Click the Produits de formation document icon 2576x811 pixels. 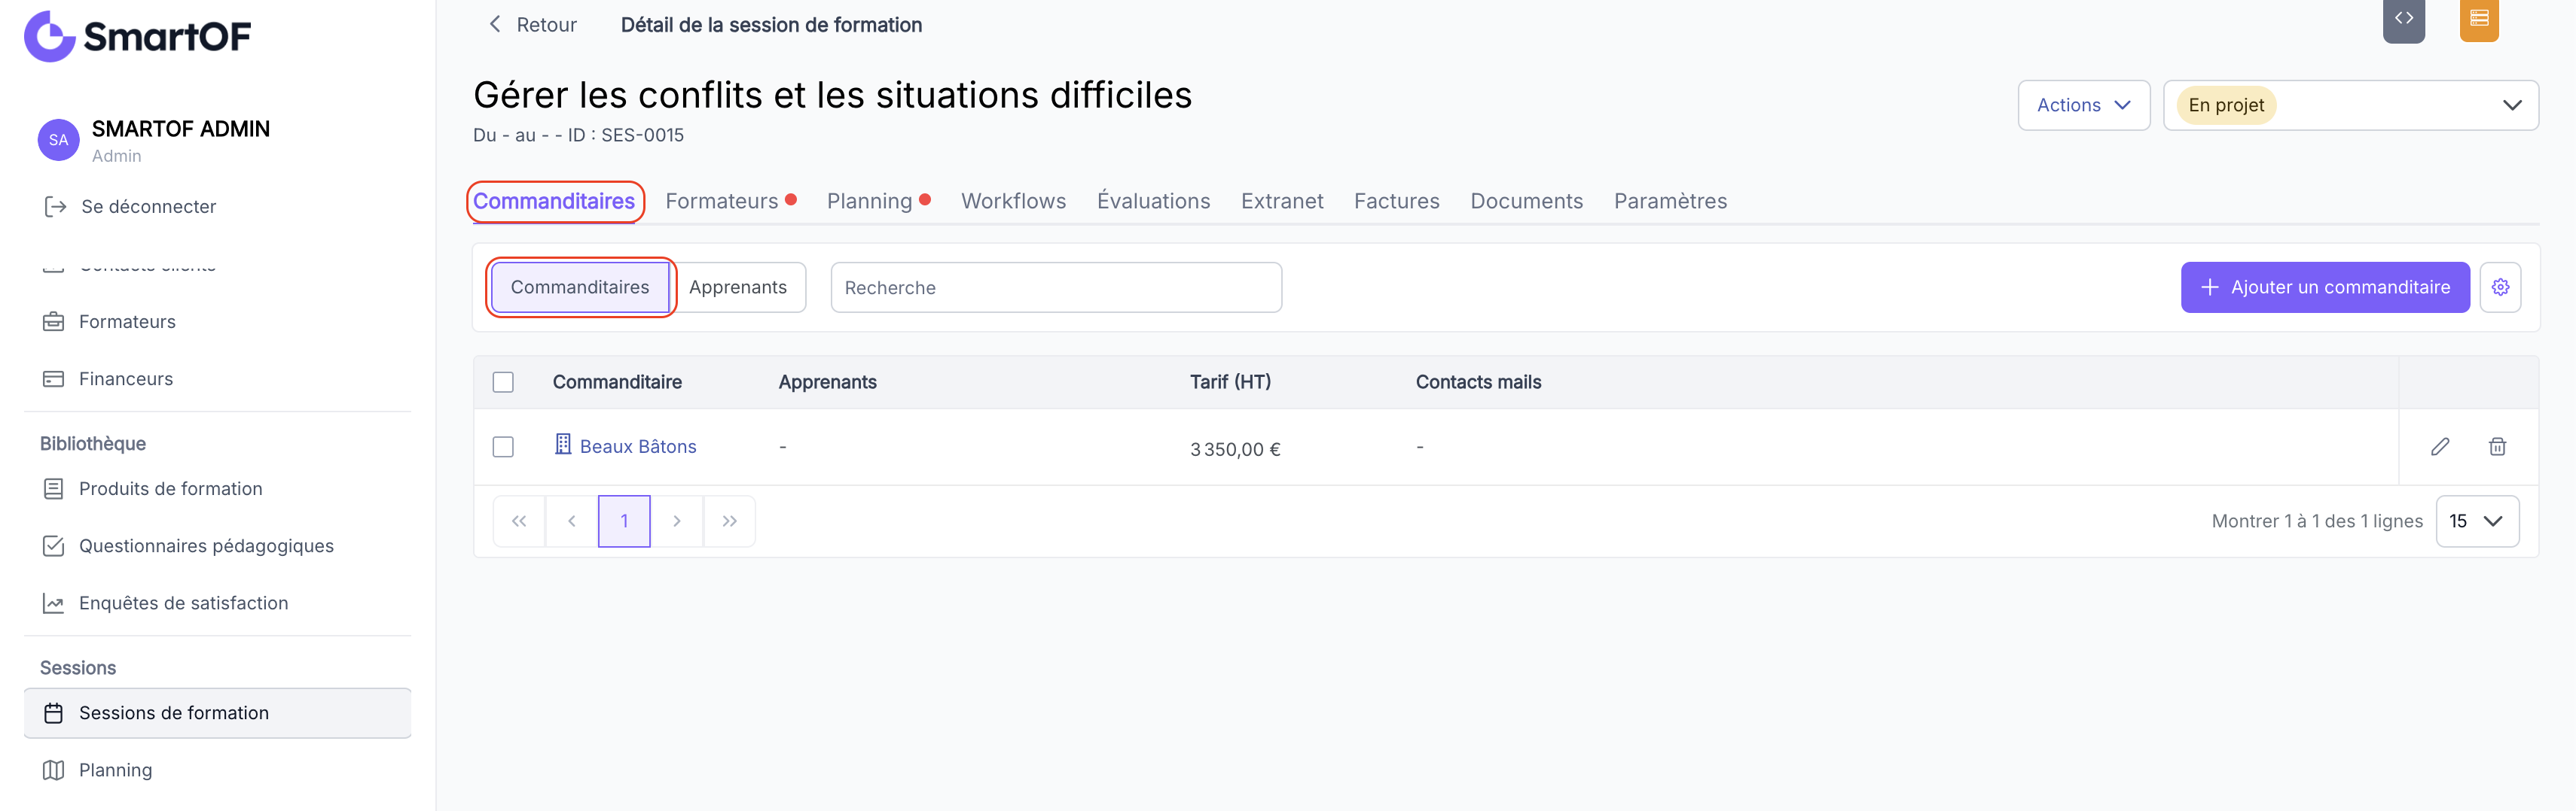[x=53, y=488]
